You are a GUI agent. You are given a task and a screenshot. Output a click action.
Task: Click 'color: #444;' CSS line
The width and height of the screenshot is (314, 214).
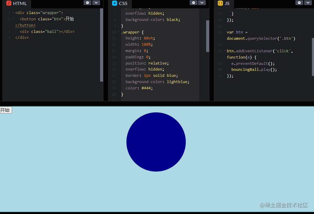[139, 88]
